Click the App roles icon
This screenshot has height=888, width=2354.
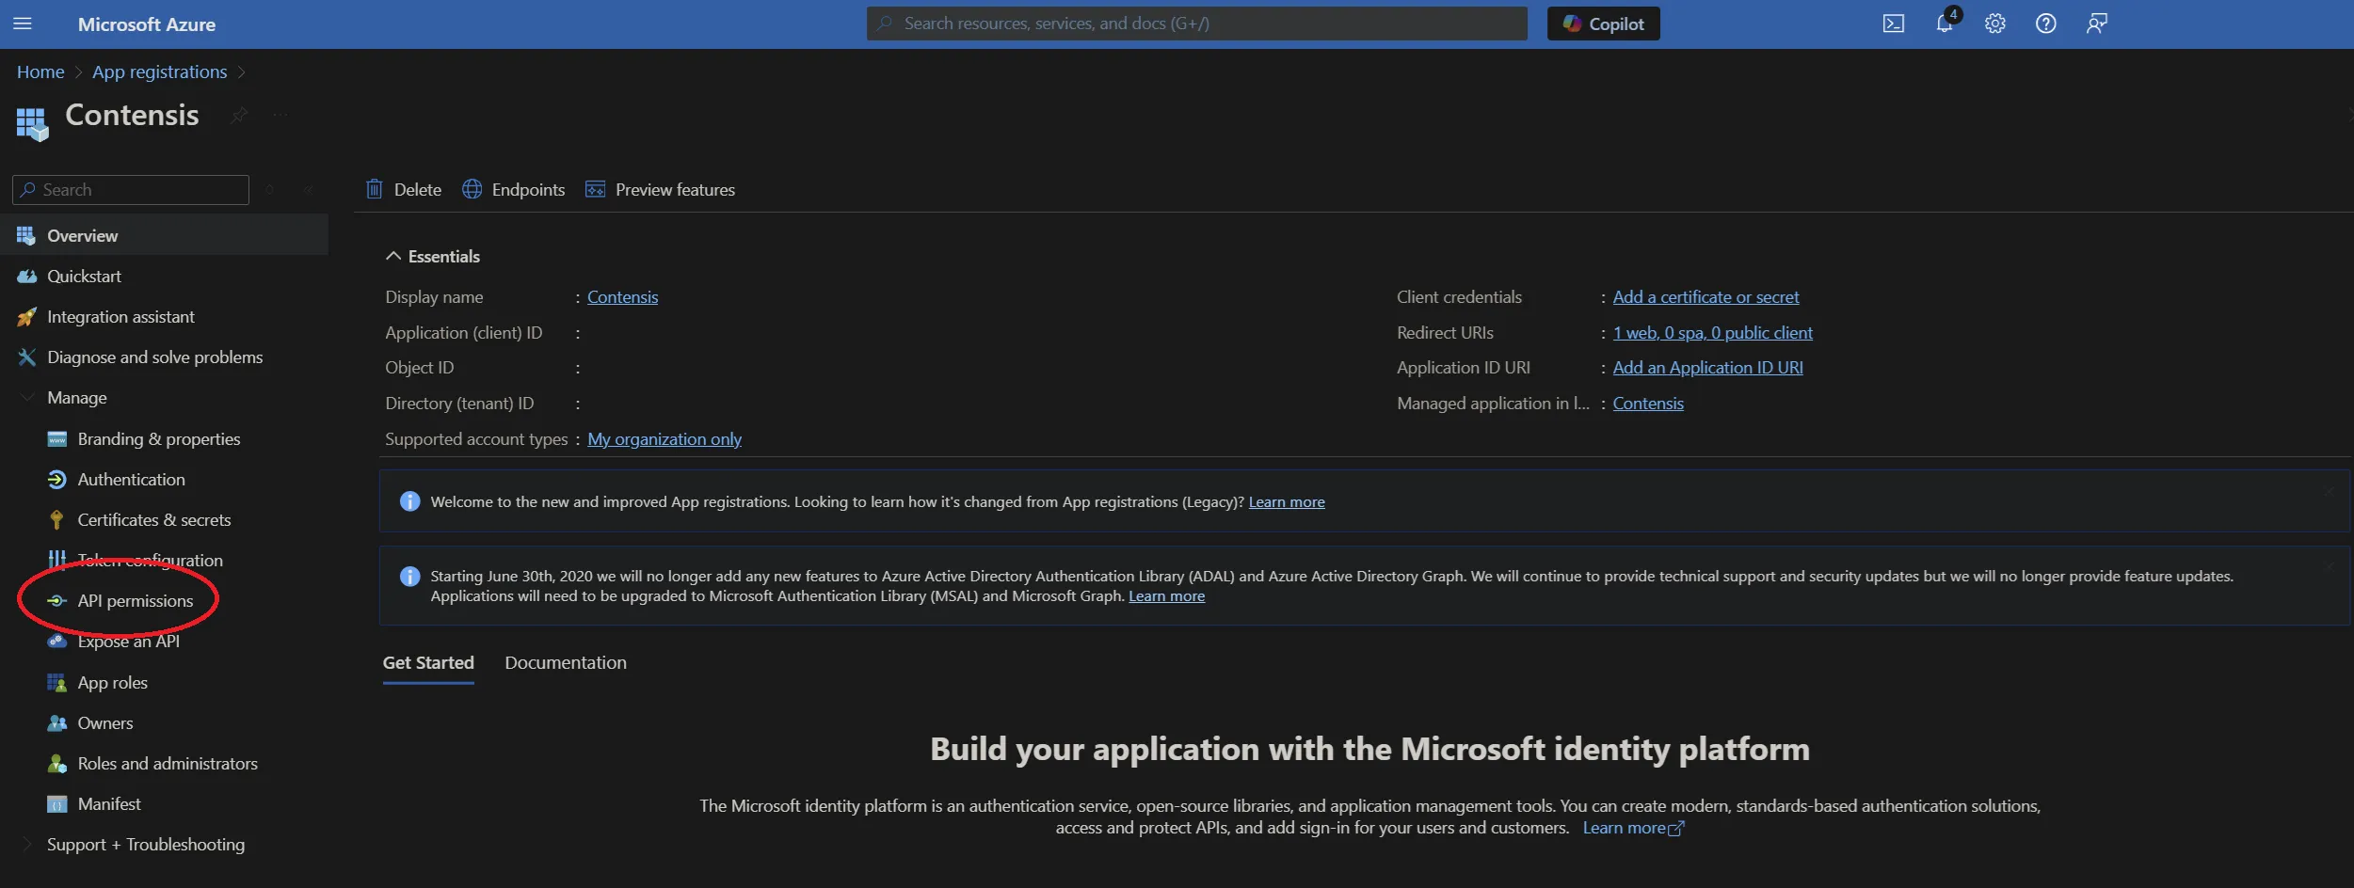[x=57, y=683]
